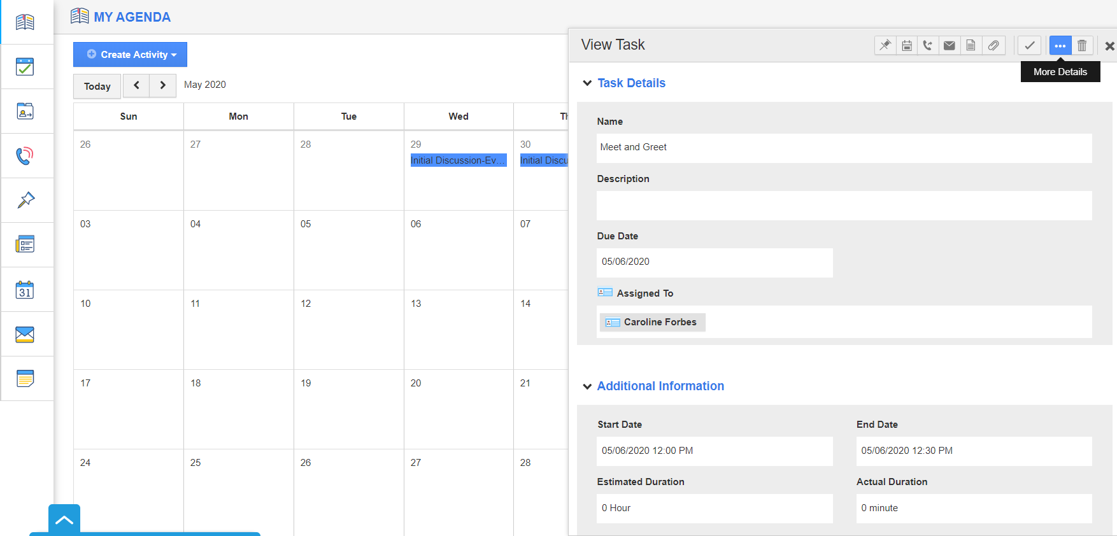This screenshot has height=536, width=1117.
Task: Delete the task using the trash icon
Action: [1082, 45]
